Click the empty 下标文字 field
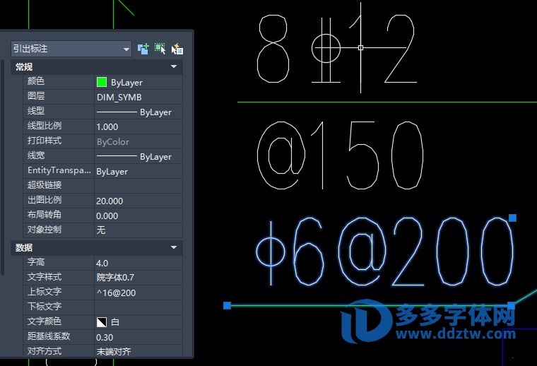Viewport: 537px width, 366px height. click(138, 307)
